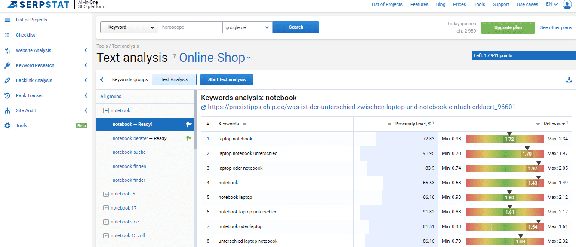Expand Keyword Research sidebar menu
Screen dimensions: 576x247
pos(86,65)
